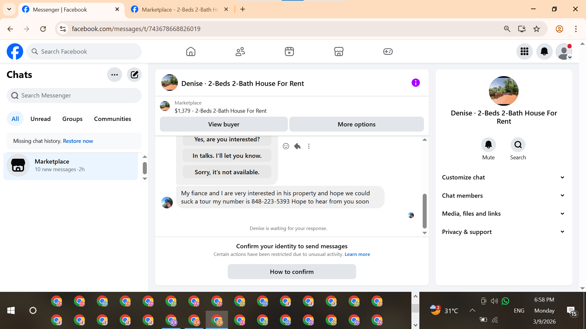Image resolution: width=586 pixels, height=329 pixels.
Task: Click the purple conversation info icon
Action: tap(416, 83)
